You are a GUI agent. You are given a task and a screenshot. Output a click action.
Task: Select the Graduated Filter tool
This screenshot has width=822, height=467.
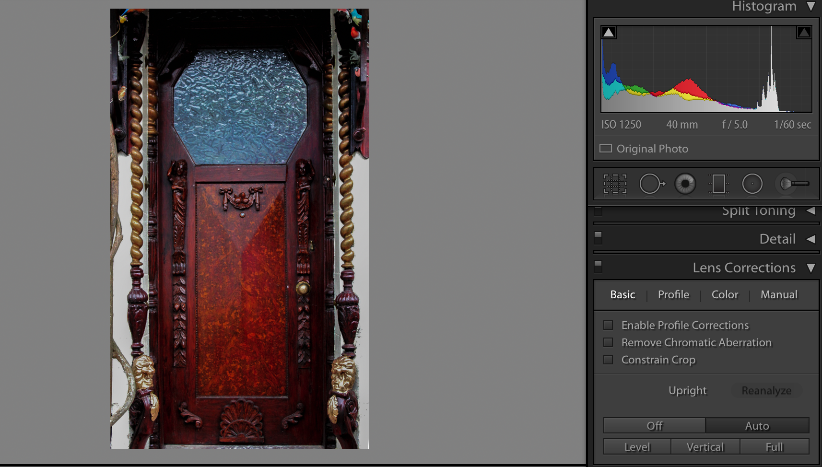[718, 184]
